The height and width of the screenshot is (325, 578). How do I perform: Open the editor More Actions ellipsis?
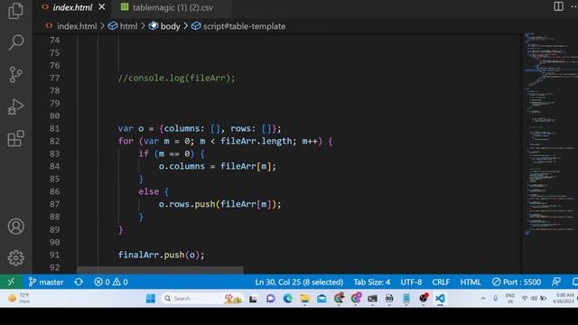[574, 6]
